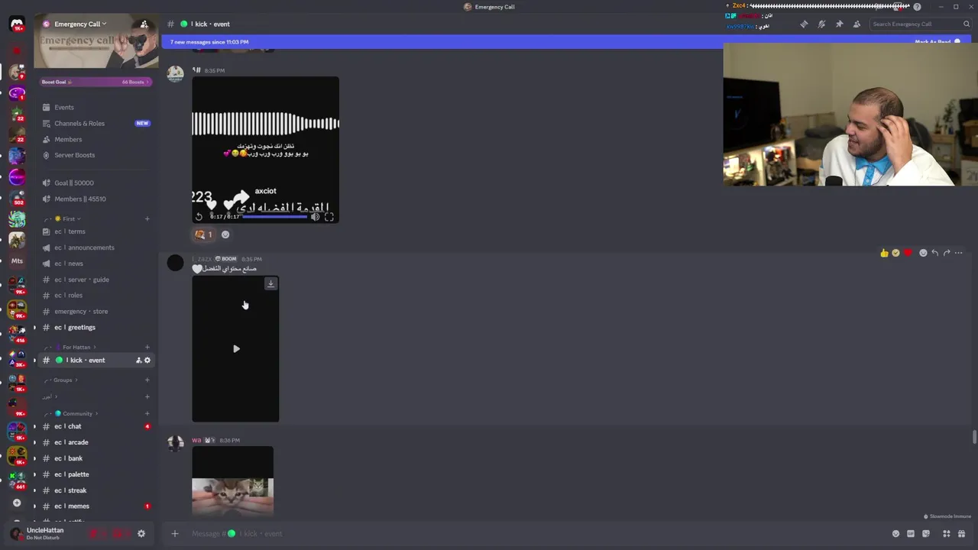Seek within the first video progress bar
This screenshot has width=978, height=550.
(x=276, y=217)
